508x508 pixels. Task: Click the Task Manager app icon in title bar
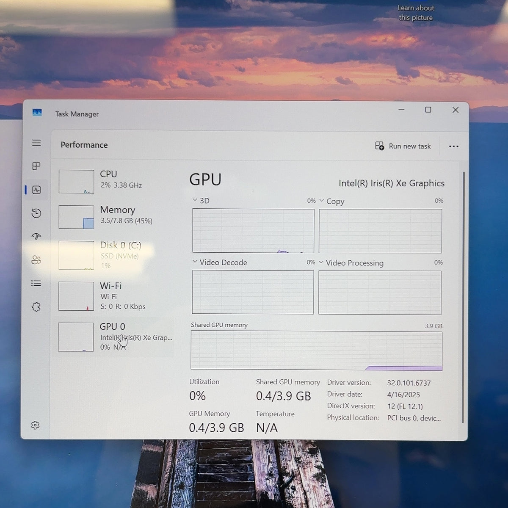37,113
